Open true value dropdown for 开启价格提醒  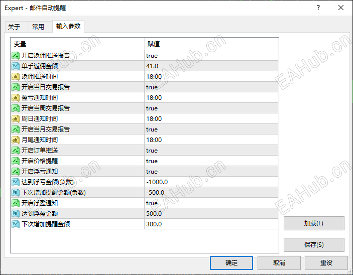[x=211, y=161]
